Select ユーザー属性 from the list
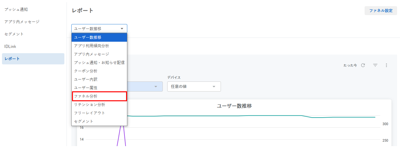The width and height of the screenshot is (400, 149). (99, 87)
